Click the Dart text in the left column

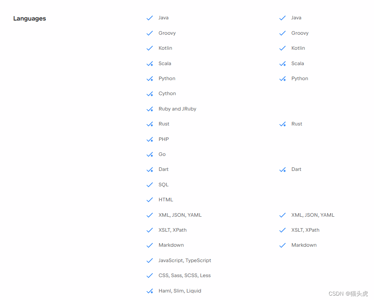(x=164, y=169)
